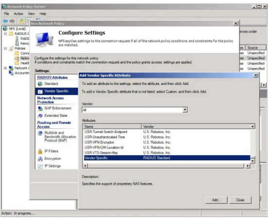Sort attributes by Vendor column header
Screen dimensions: 268x218
point(196,127)
